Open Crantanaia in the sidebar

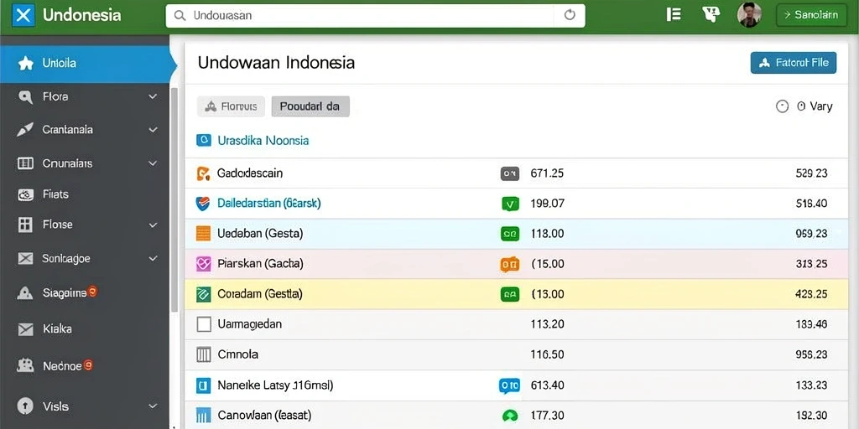point(67,130)
